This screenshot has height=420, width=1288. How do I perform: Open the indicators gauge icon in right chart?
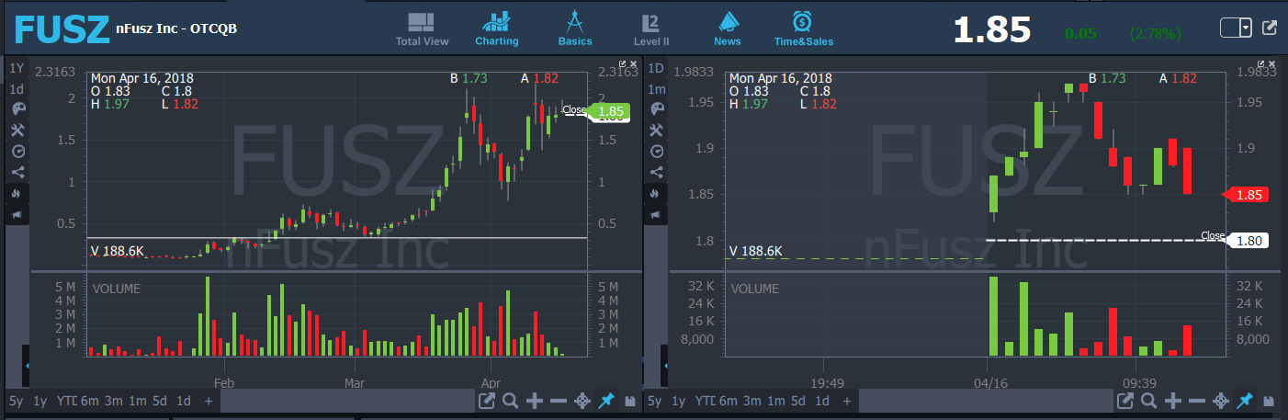point(657,151)
